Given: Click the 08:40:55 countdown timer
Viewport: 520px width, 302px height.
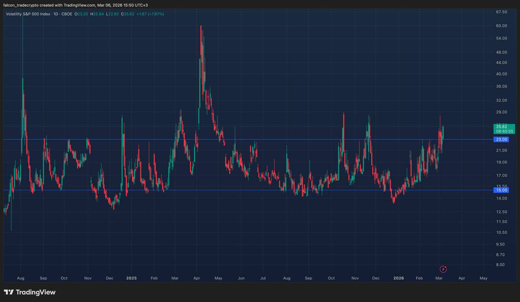Looking at the screenshot, I should click(x=502, y=131).
